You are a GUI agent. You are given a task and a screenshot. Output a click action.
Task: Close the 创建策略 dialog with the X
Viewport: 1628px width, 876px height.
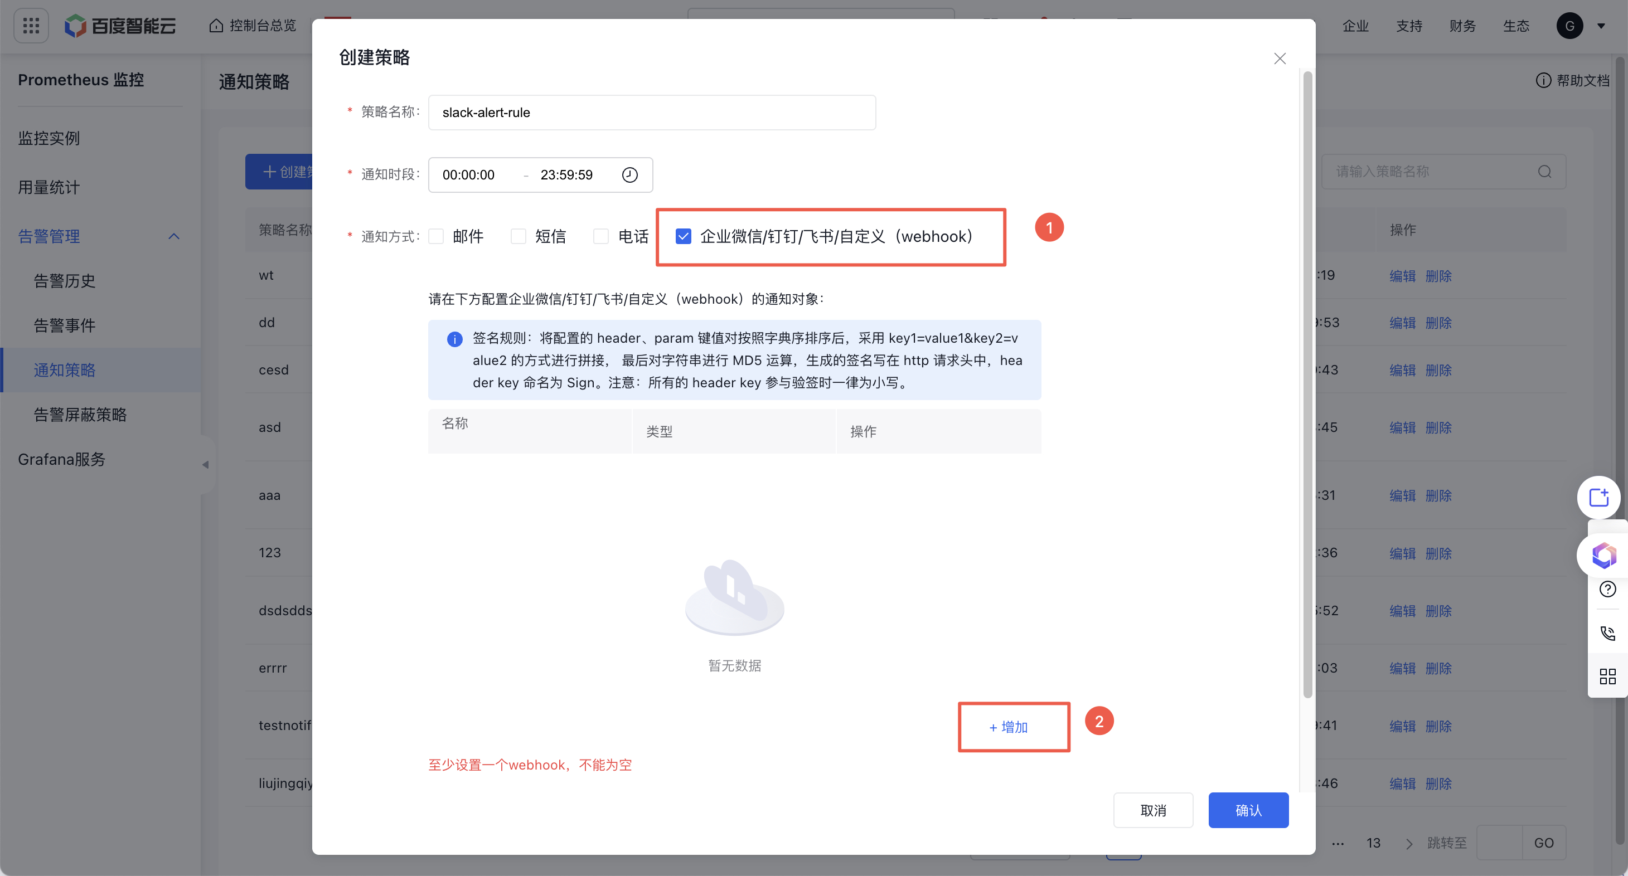[x=1280, y=59]
